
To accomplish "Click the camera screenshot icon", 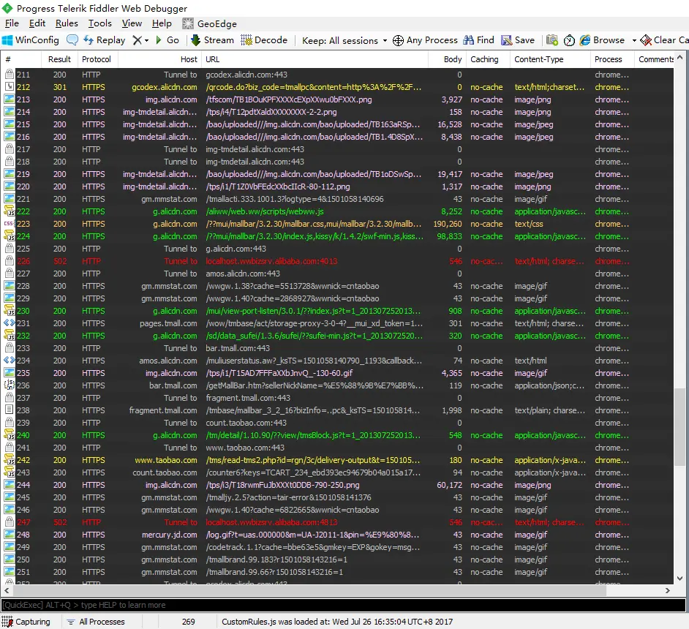I will coord(552,40).
